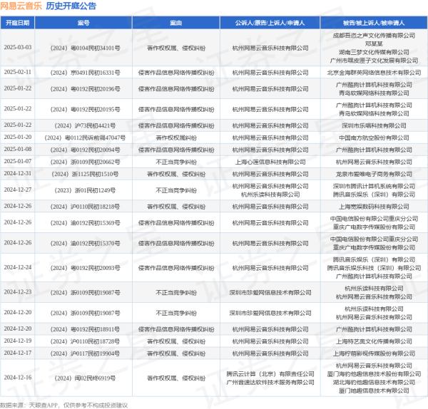Click defendant 上海柠萌影视传媒股份有限公司
The height and width of the screenshot is (409, 428).
tap(374, 353)
